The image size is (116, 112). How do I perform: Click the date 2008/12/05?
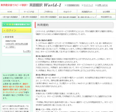click(11, 41)
